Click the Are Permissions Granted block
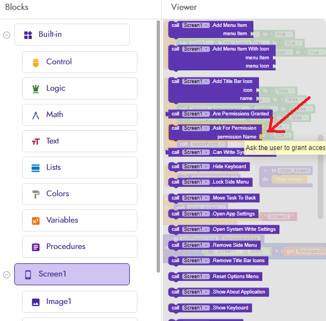 [x=219, y=114]
